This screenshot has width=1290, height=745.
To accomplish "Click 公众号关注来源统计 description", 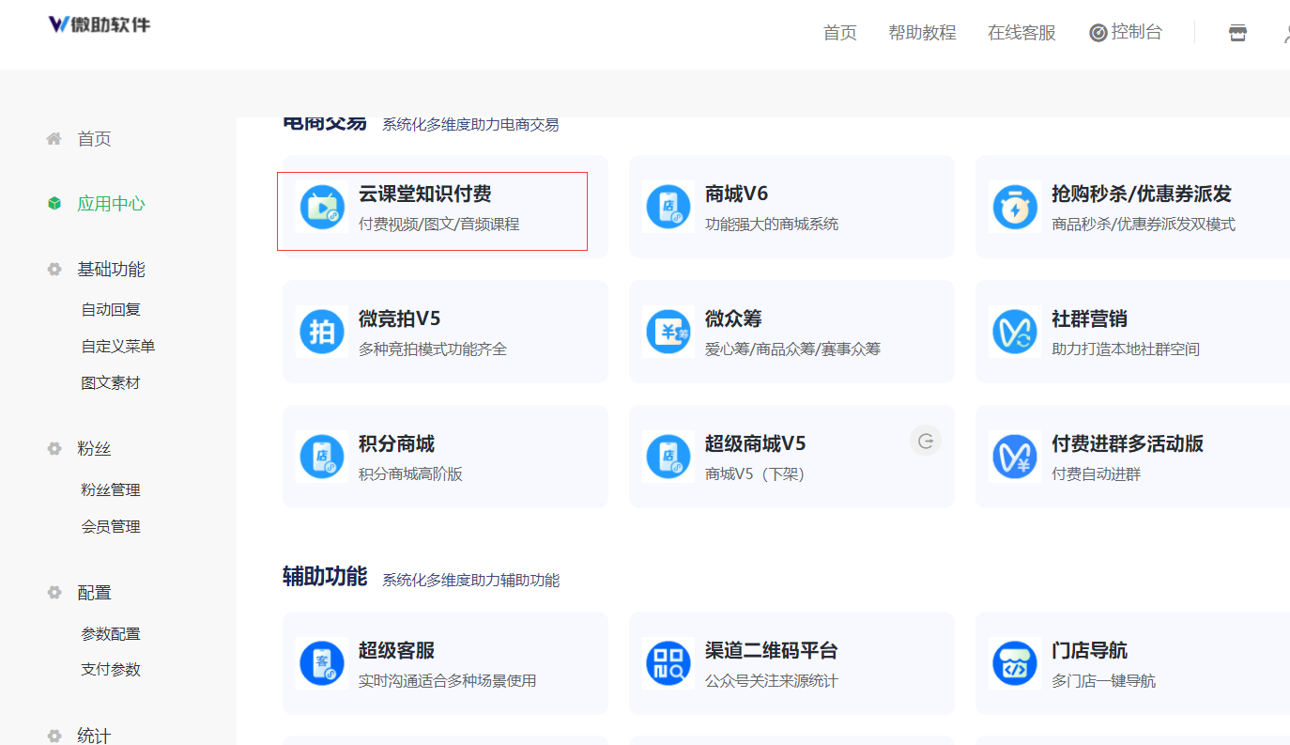I will pos(772,681).
